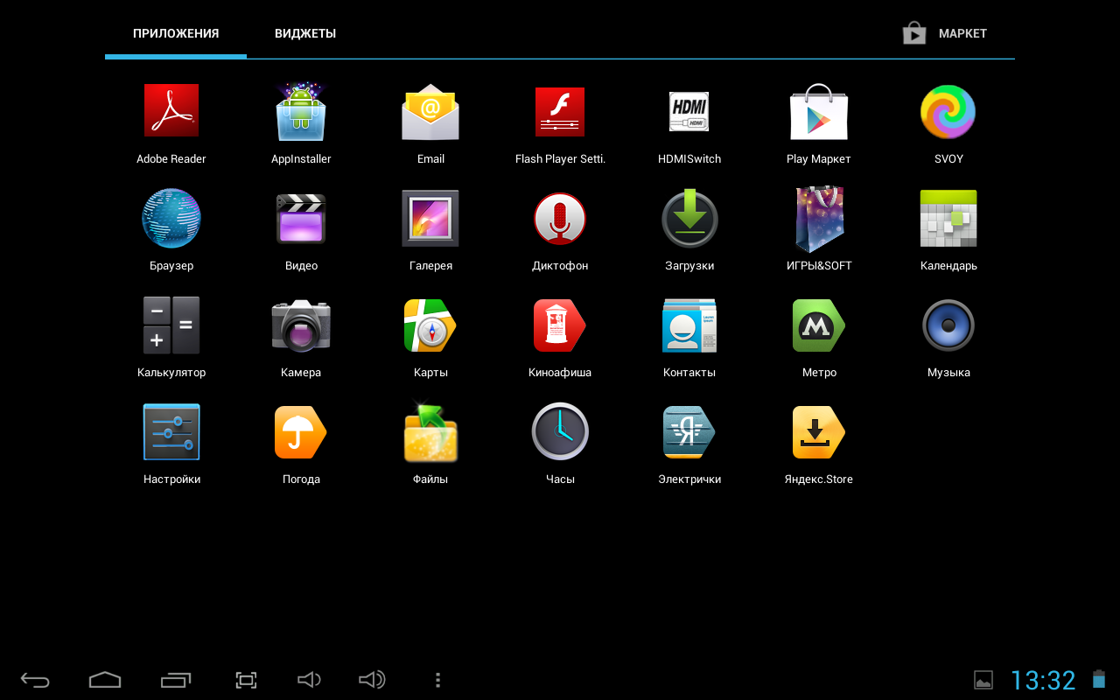Tap the volume down button
This screenshot has height=700, width=1120.
pyautogui.click(x=309, y=680)
